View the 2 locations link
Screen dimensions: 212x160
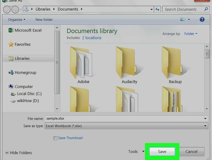[x=92, y=38]
